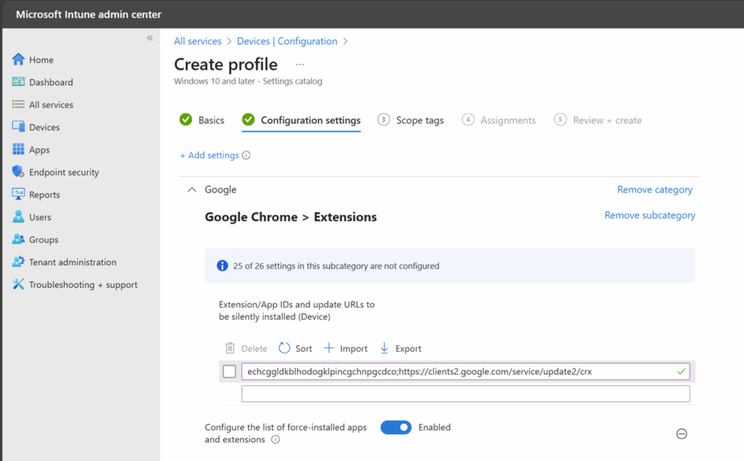The image size is (744, 461).
Task: Open Dashboard in the sidebar menu
Action: [52, 82]
